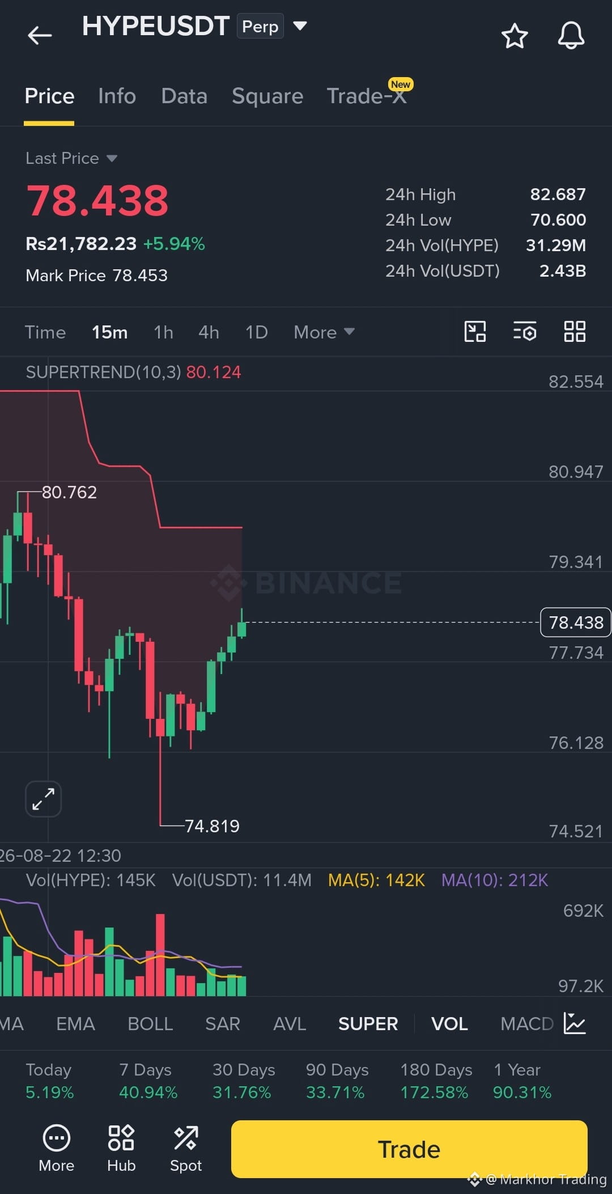Tap the picture-in-picture chart icon
This screenshot has width=612, height=1194.
tap(475, 332)
